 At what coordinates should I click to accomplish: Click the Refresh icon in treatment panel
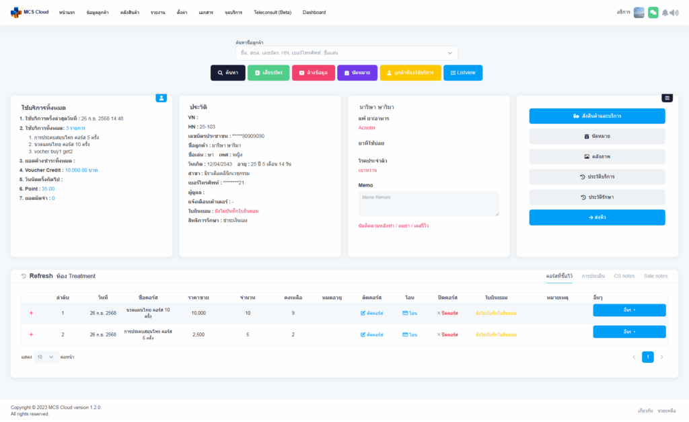[24, 276]
